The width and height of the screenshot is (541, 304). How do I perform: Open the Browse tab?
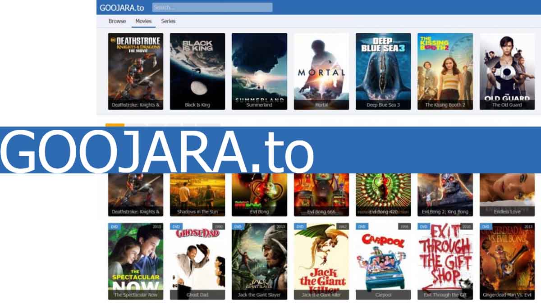pos(117,21)
